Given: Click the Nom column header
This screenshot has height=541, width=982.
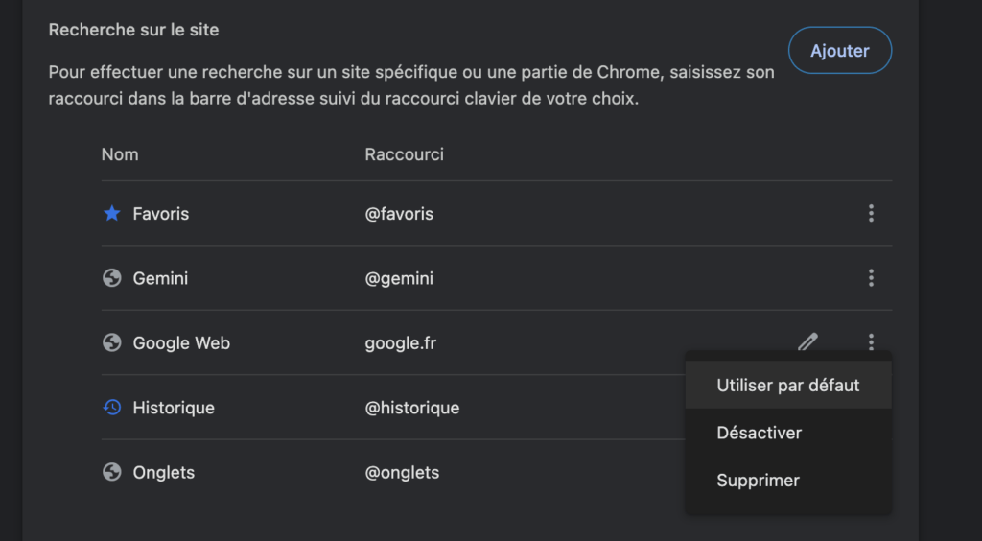Looking at the screenshot, I should point(120,154).
